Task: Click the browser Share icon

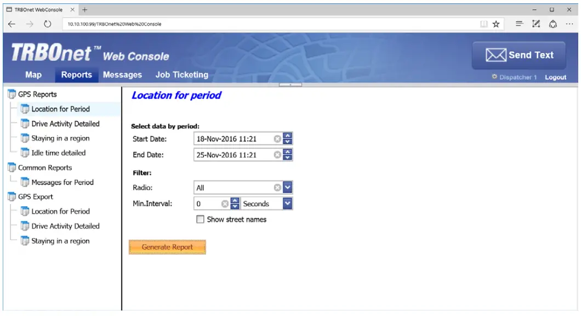Action: (x=553, y=24)
